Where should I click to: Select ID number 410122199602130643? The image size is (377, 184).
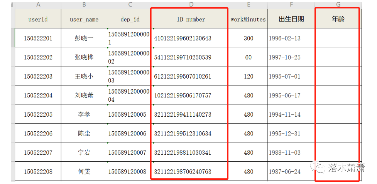coord(191,38)
